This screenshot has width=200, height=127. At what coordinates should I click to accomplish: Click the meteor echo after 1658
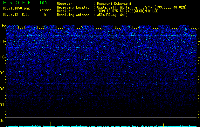point(164,98)
